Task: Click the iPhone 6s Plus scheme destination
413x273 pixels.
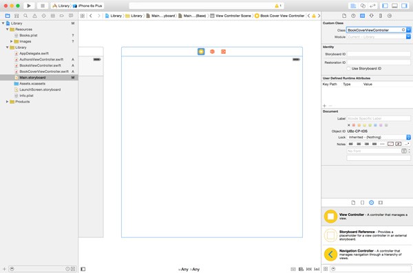Action: click(x=87, y=6)
